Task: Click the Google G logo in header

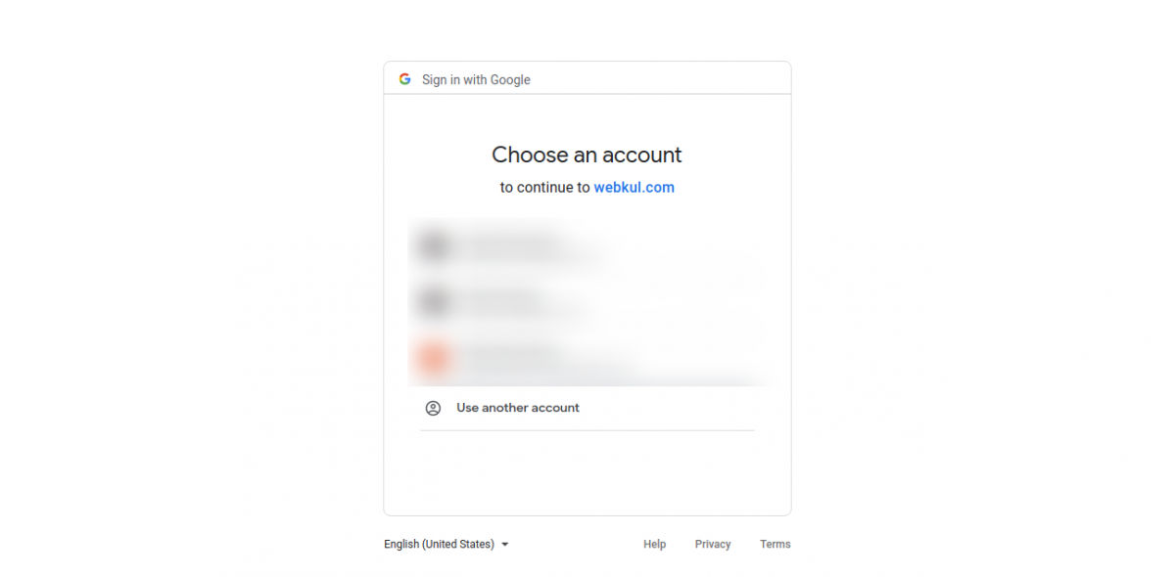Action: [x=404, y=79]
